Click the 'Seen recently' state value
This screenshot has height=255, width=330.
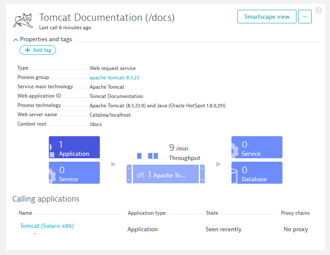pyautogui.click(x=223, y=229)
